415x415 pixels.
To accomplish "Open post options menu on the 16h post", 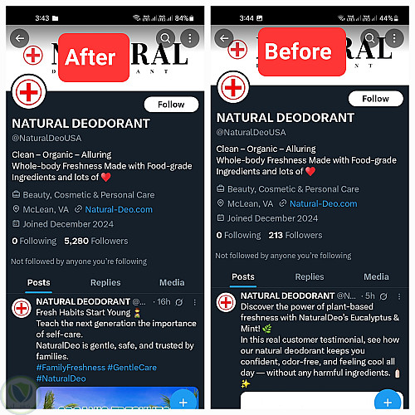I will pos(195,302).
